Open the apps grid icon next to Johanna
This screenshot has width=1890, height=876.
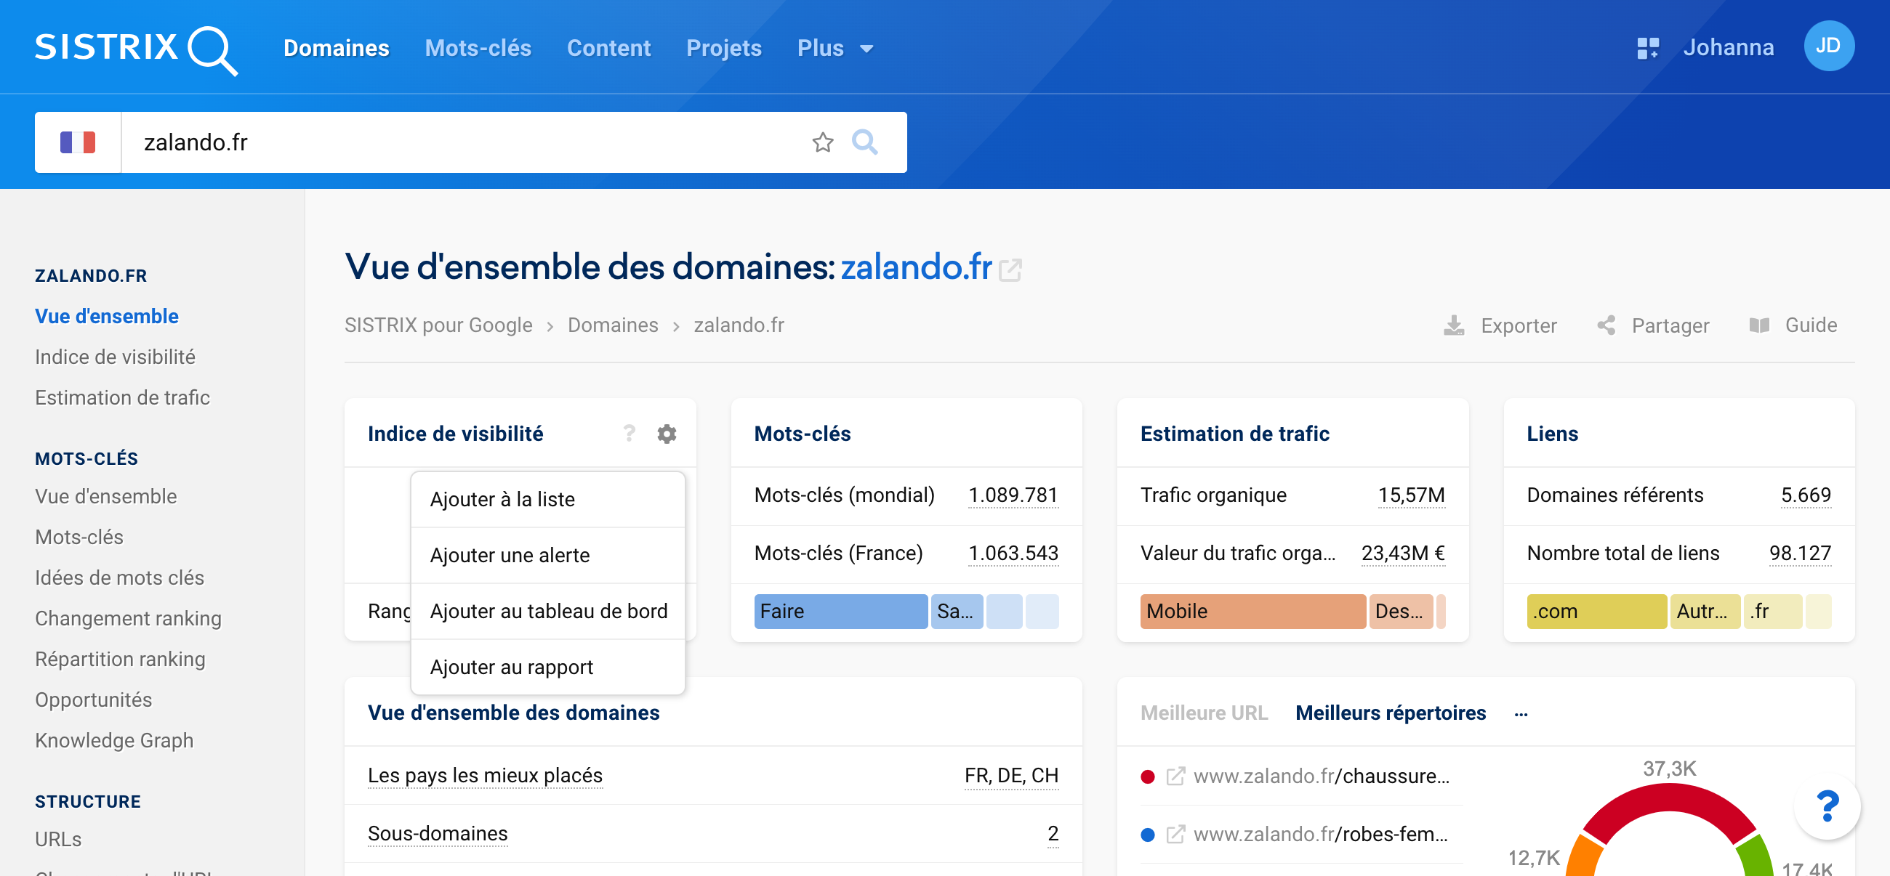tap(1648, 49)
